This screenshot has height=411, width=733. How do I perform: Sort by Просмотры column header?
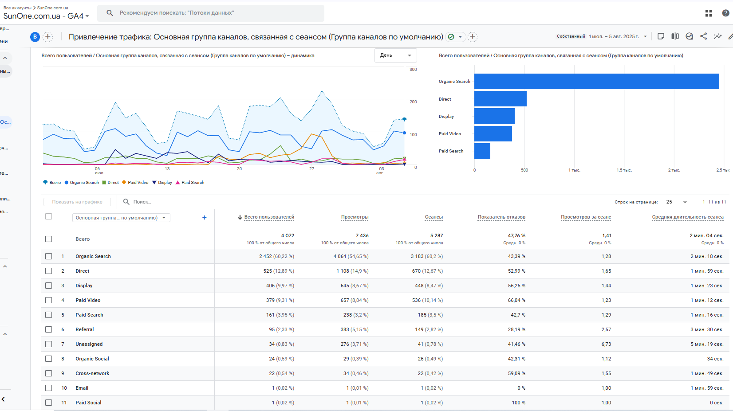tap(355, 217)
